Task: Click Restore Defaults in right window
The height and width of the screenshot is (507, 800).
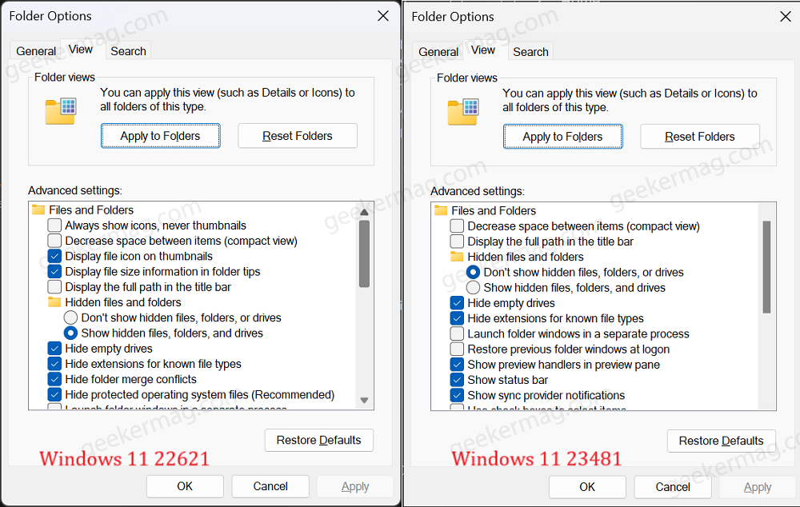Action: (722, 441)
